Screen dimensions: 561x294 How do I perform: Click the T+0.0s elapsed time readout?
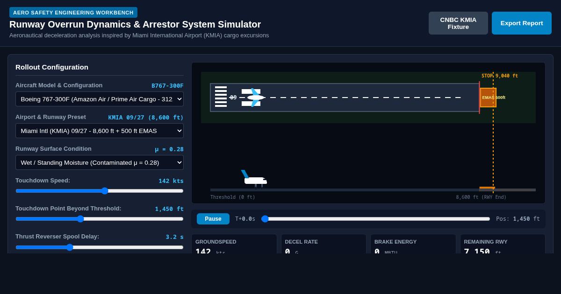point(245,219)
